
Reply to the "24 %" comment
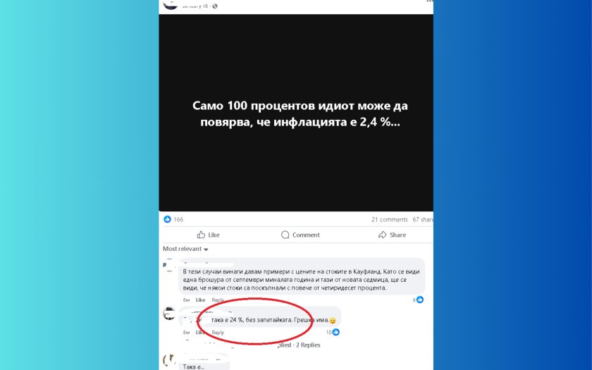click(218, 332)
